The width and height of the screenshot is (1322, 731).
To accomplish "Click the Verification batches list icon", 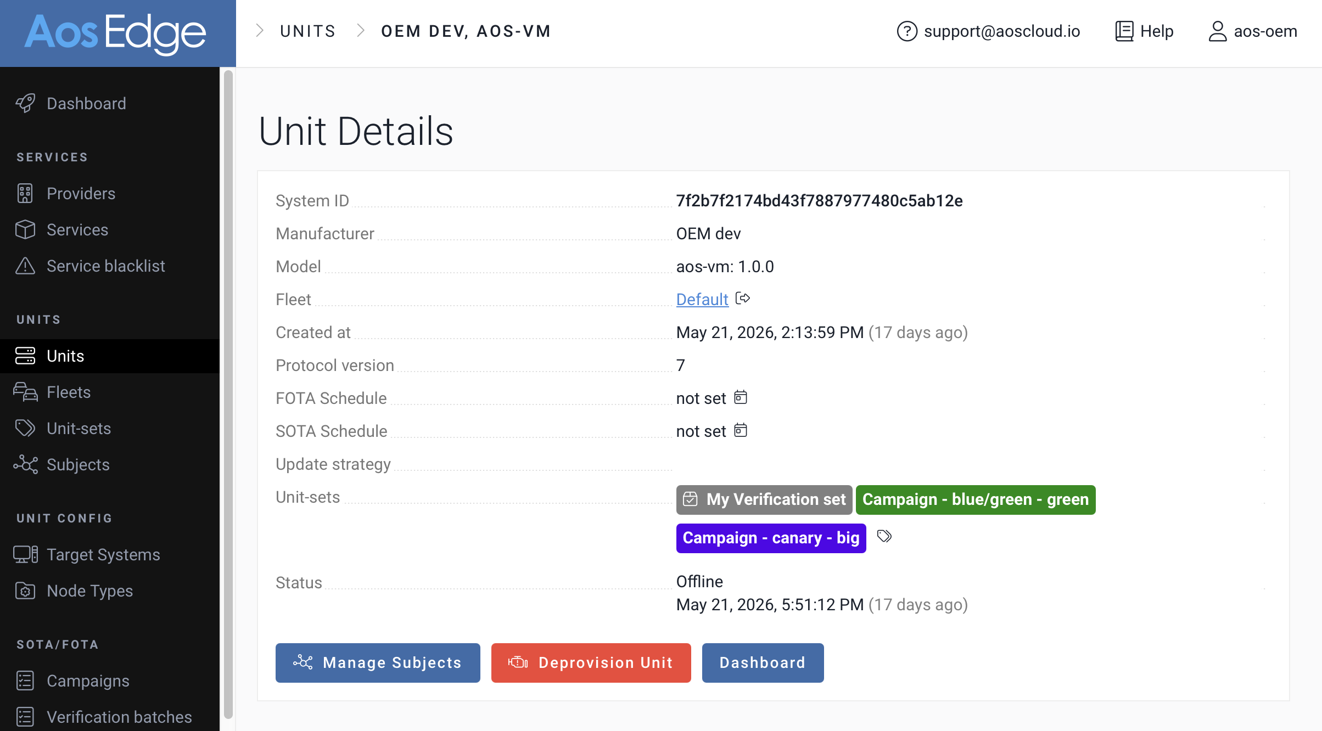I will [x=25, y=717].
